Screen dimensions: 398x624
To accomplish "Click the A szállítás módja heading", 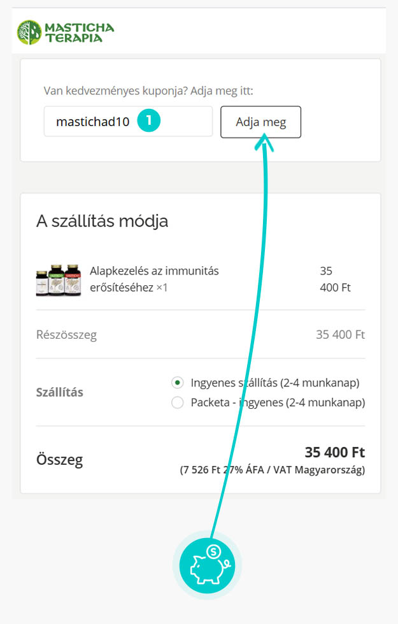I will [x=103, y=221].
